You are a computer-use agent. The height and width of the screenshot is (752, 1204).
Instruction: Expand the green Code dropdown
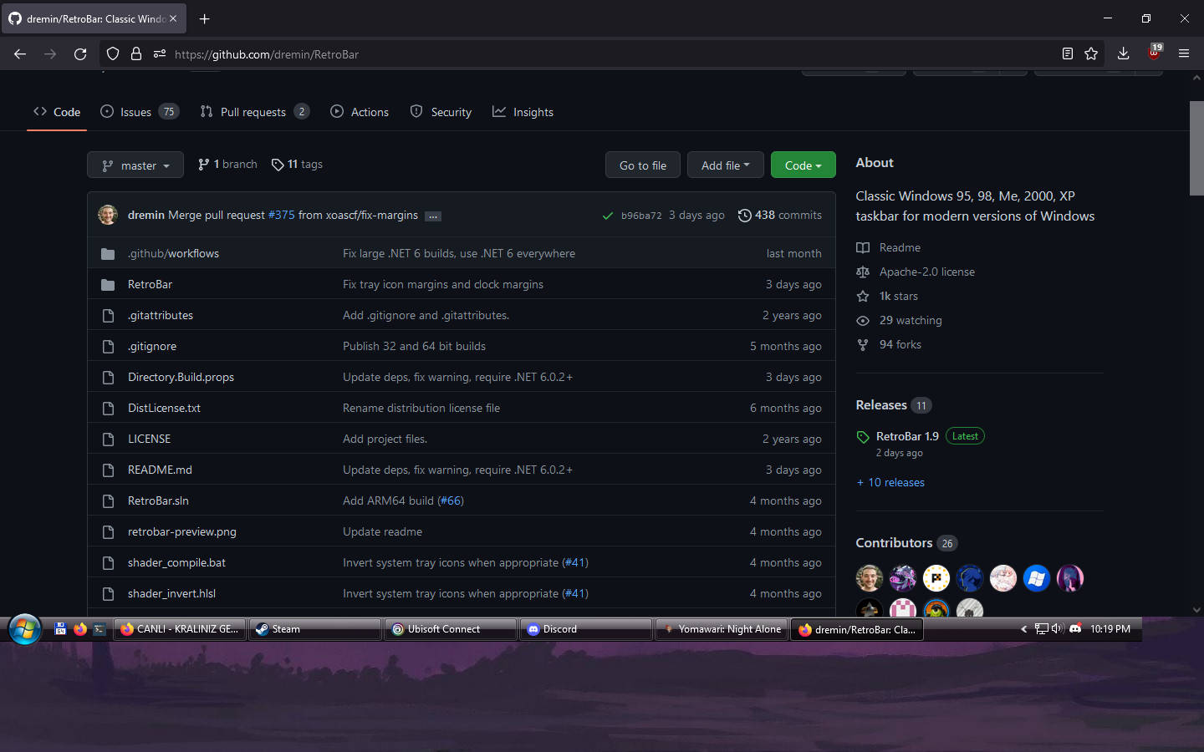(803, 165)
